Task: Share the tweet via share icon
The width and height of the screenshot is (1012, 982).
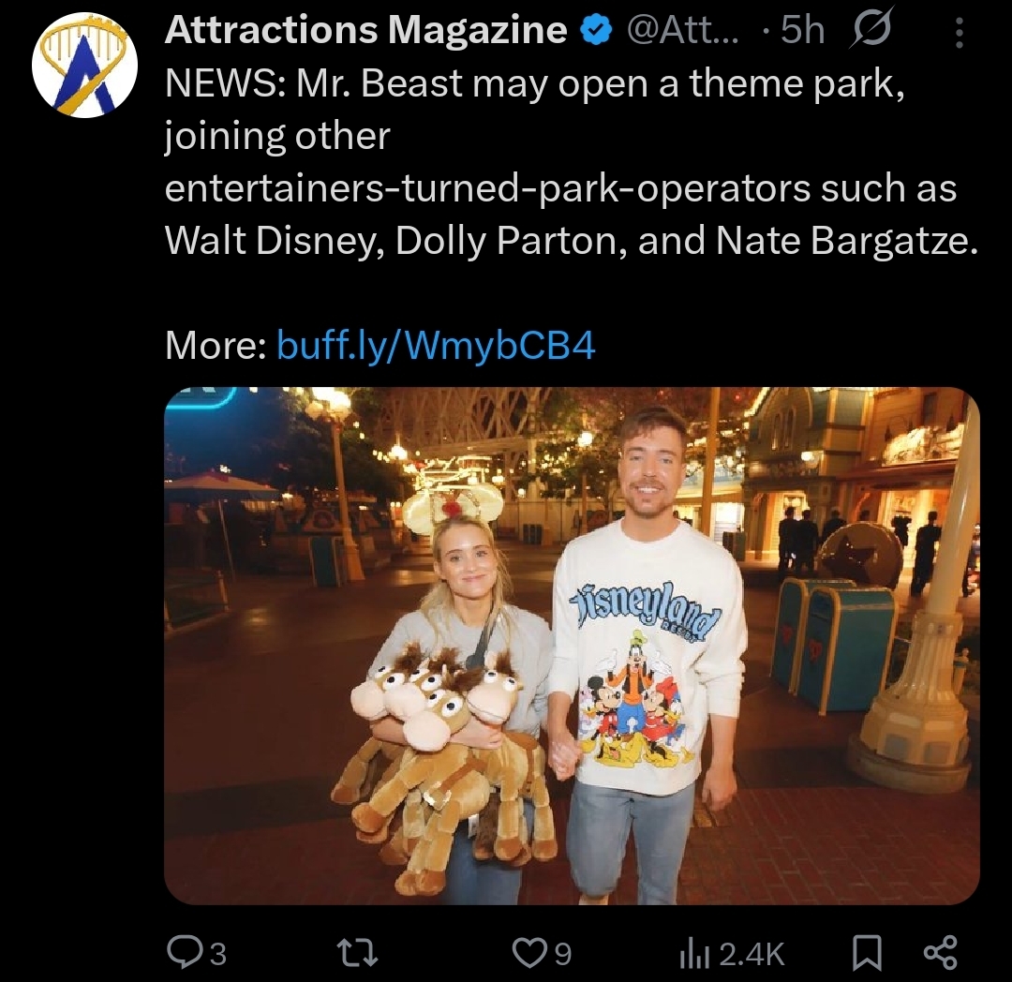Action: [942, 953]
